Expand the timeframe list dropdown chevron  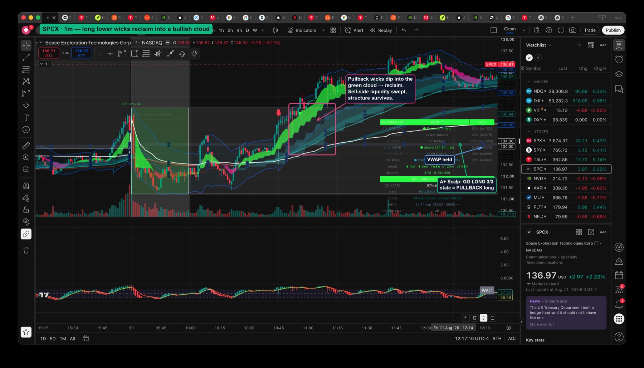coord(263,30)
